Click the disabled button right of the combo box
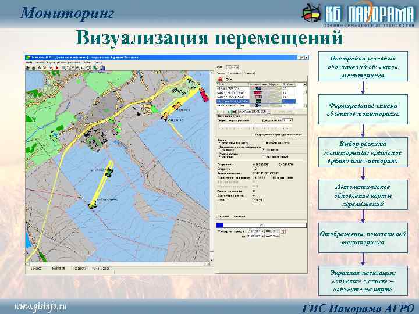This screenshot has width=419, height=314. tap(283, 112)
